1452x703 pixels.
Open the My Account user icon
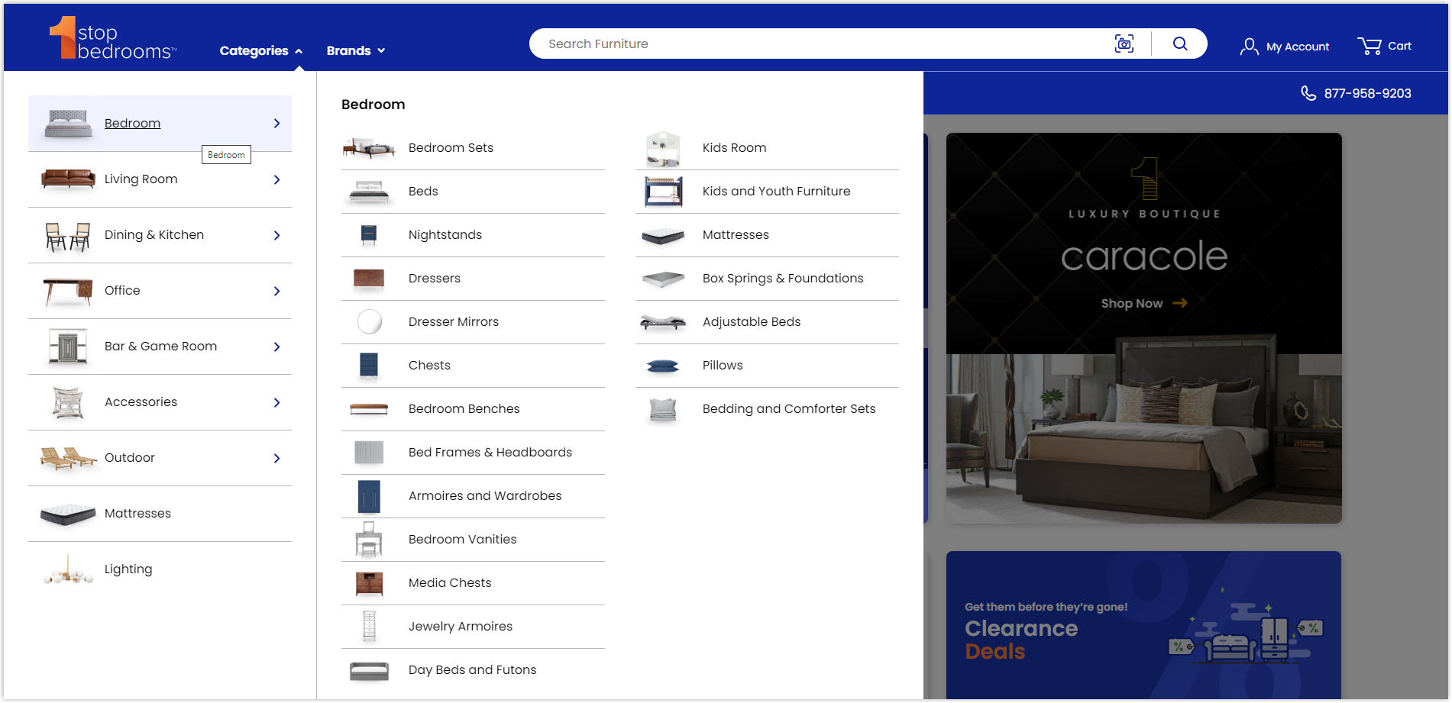point(1249,47)
